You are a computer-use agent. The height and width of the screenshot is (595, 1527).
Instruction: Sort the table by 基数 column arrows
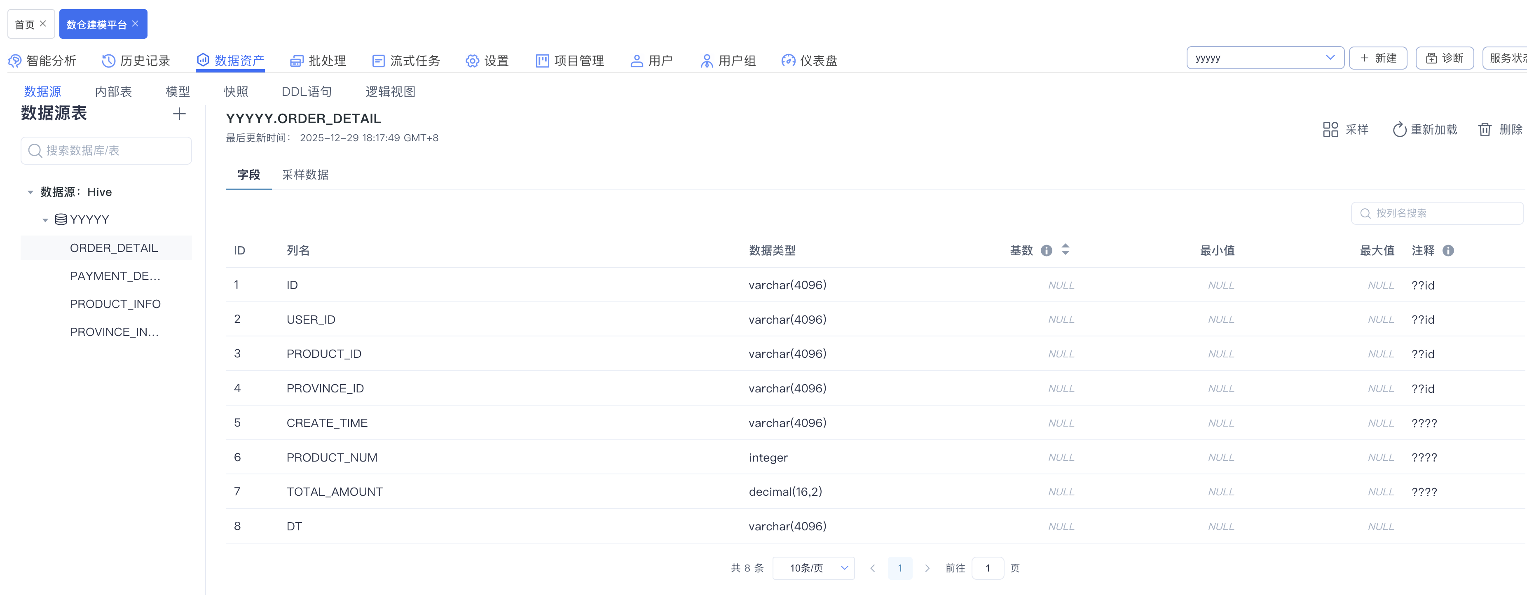click(1065, 250)
